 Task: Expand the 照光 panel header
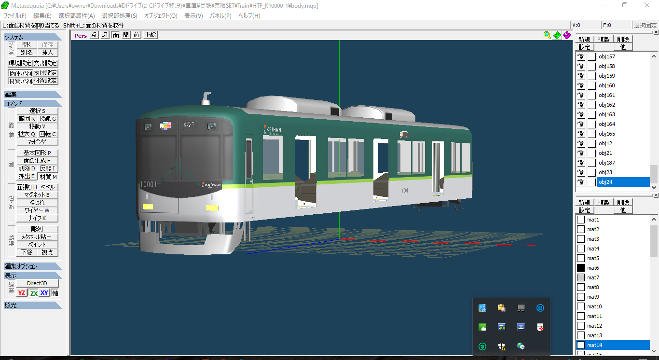pos(33,305)
